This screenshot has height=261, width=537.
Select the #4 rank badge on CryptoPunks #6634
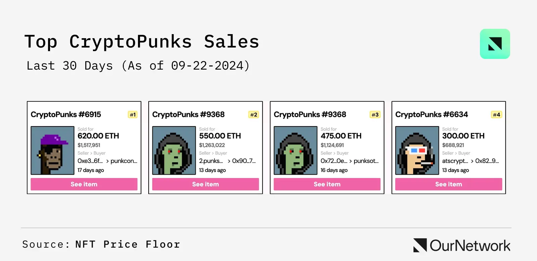(497, 114)
